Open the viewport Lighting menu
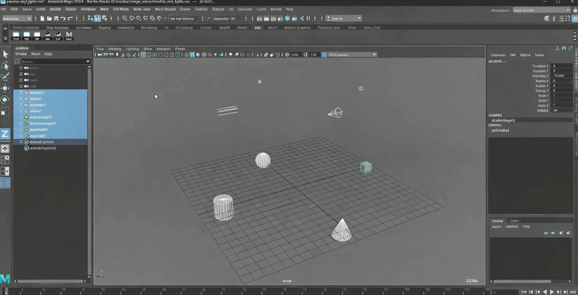Screen dimensions: 578x295 coord(132,49)
